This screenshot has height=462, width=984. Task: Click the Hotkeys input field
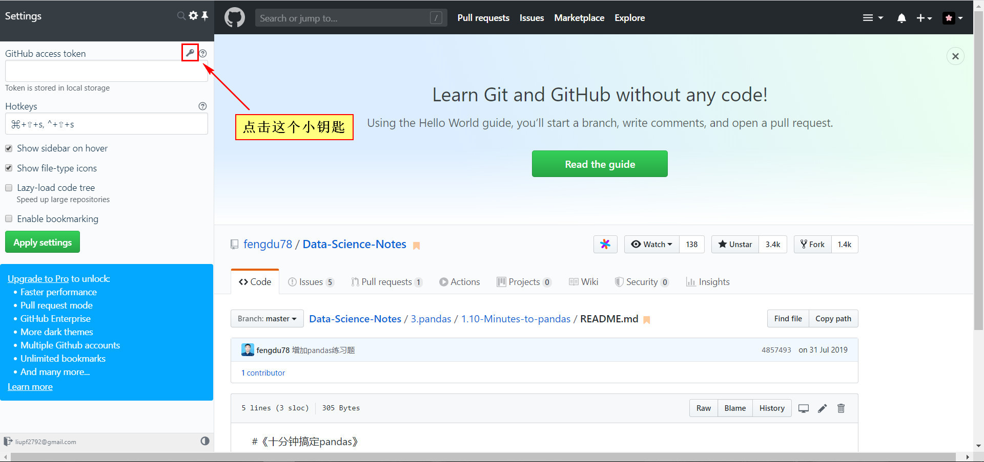tap(106, 124)
